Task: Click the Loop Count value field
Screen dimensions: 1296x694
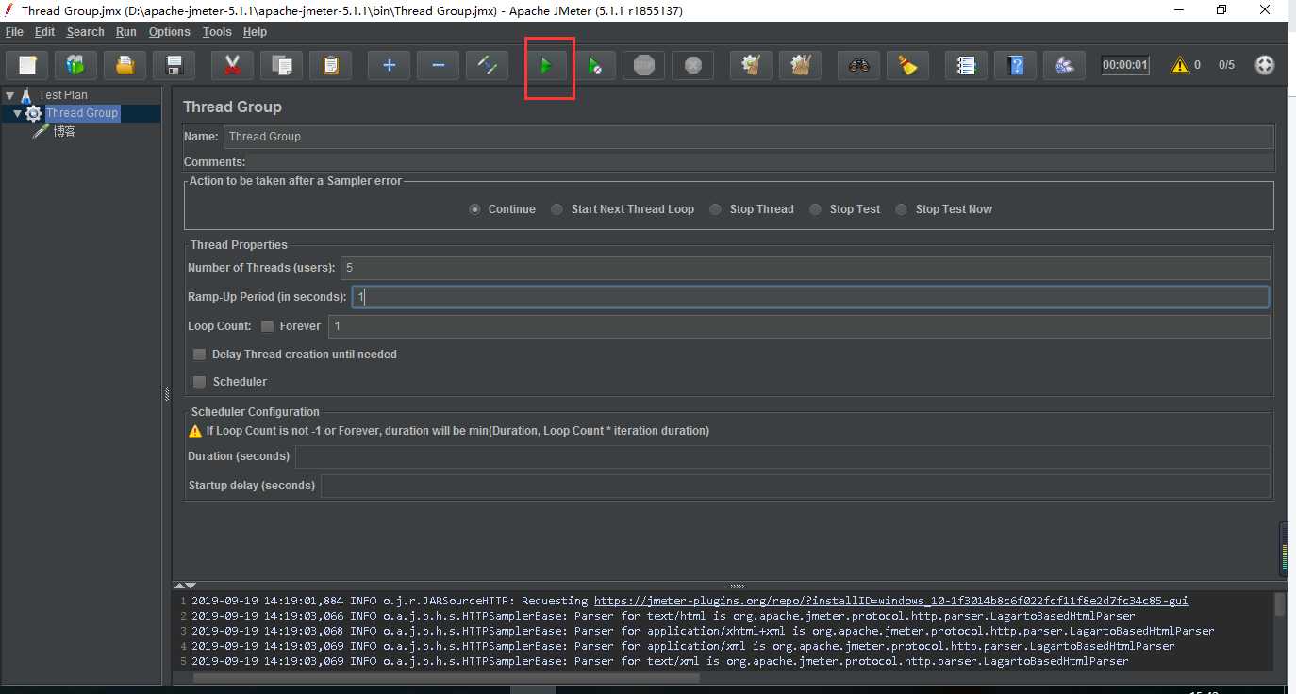Action: (799, 326)
